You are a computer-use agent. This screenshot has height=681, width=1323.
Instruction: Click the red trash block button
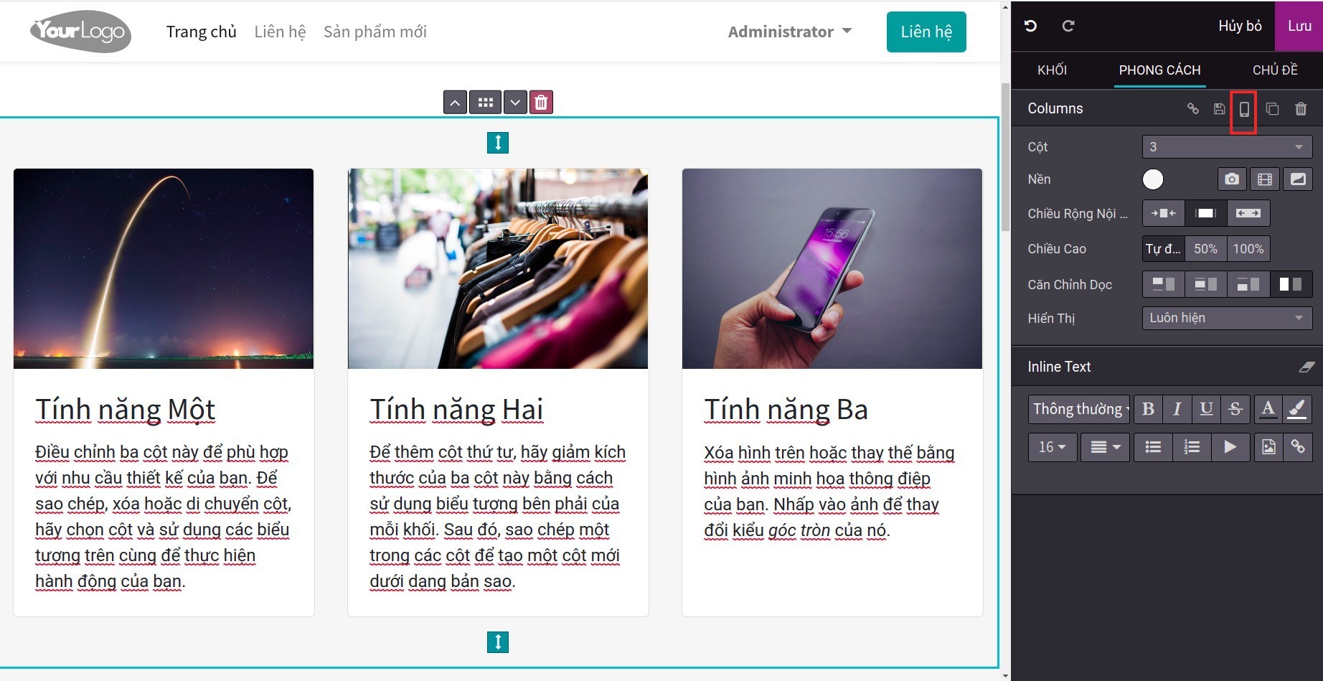pyautogui.click(x=541, y=102)
